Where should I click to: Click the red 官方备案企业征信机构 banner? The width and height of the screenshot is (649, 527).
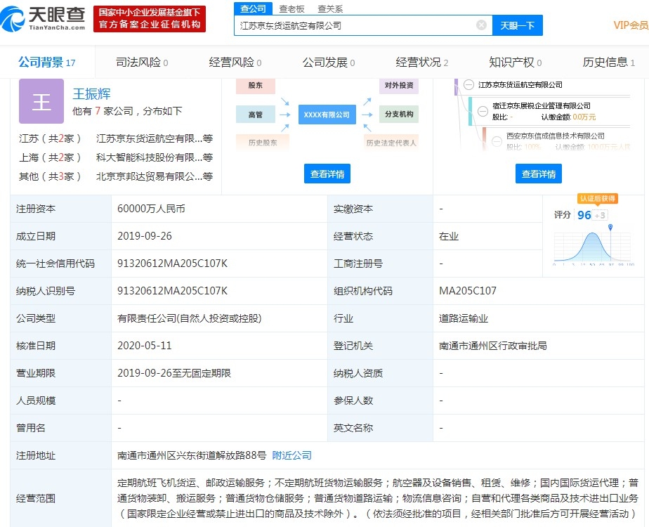pos(150,19)
